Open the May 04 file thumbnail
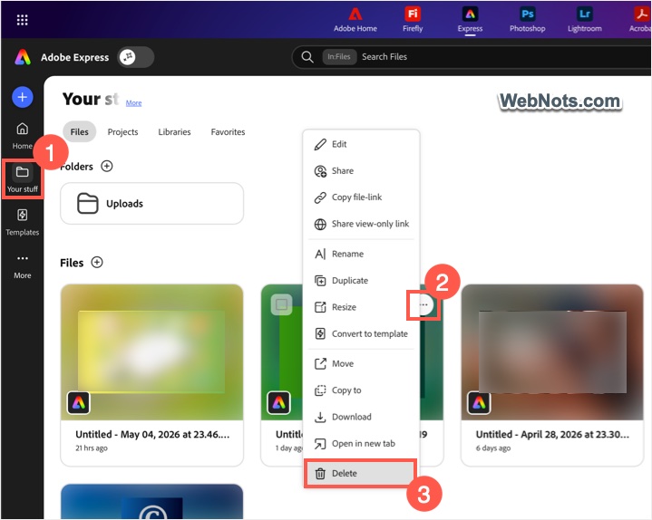This screenshot has height=520, width=652. coord(151,352)
